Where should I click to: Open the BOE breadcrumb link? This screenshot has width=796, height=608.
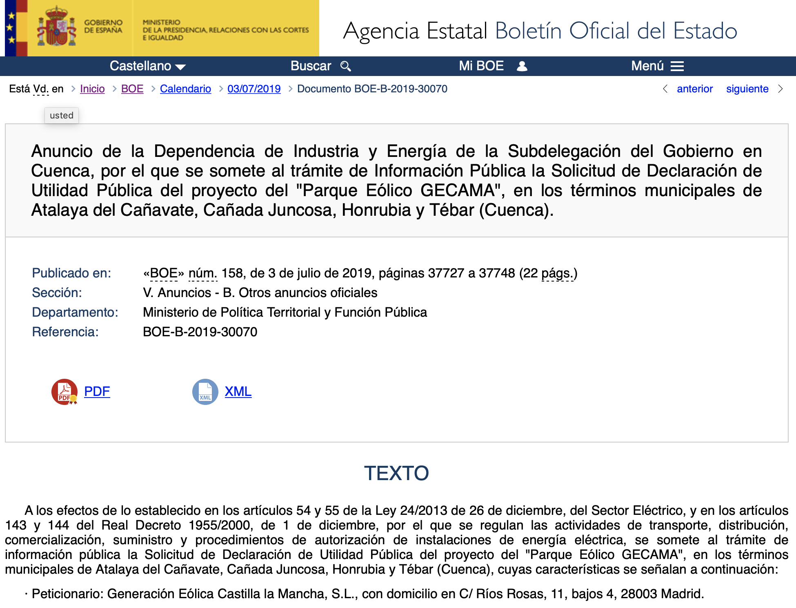[132, 89]
